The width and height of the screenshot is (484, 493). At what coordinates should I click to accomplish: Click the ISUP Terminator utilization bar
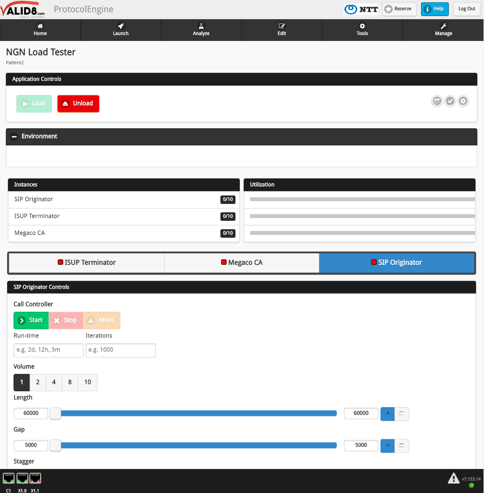click(363, 216)
